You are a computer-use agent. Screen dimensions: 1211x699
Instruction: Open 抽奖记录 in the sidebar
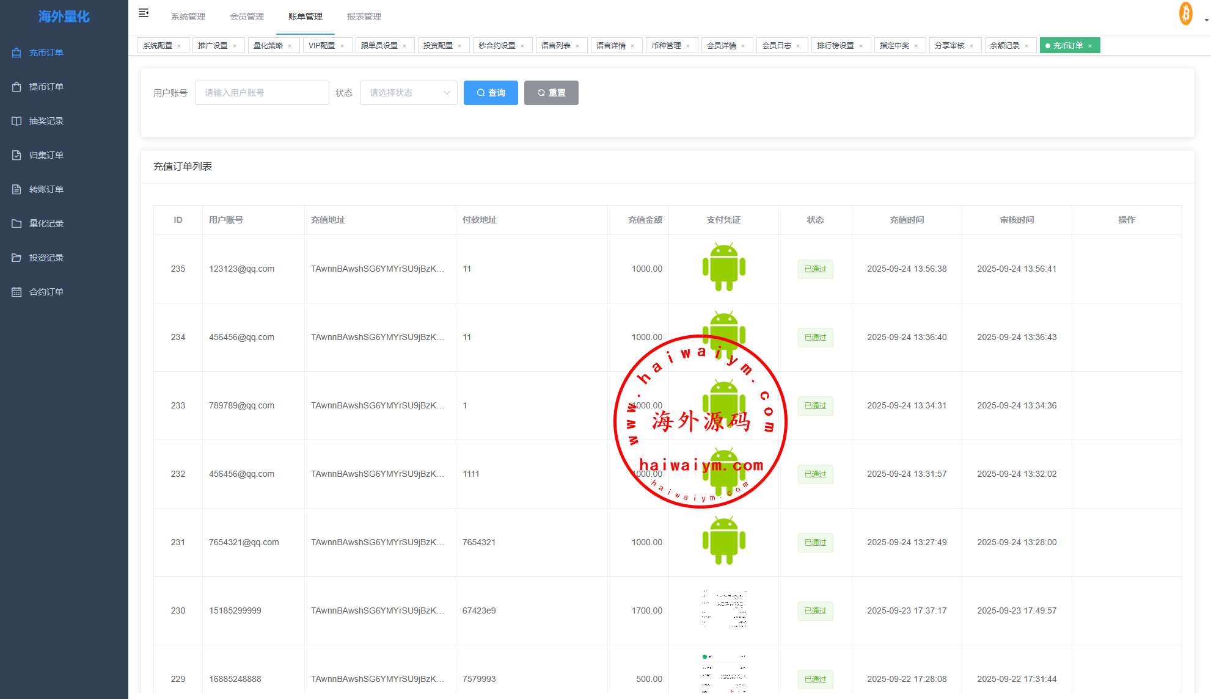pos(46,121)
